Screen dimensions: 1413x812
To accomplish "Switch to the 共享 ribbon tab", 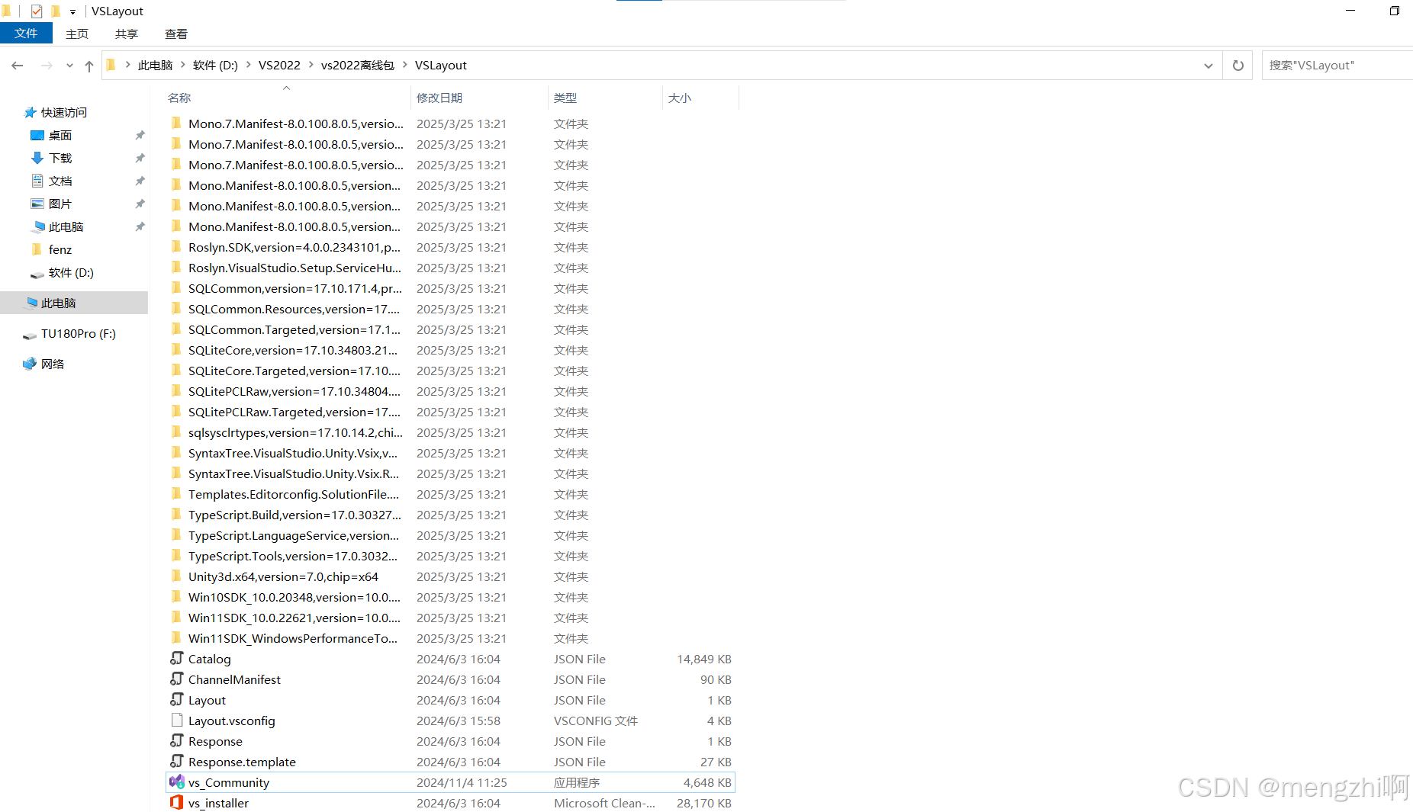I will pyautogui.click(x=127, y=34).
